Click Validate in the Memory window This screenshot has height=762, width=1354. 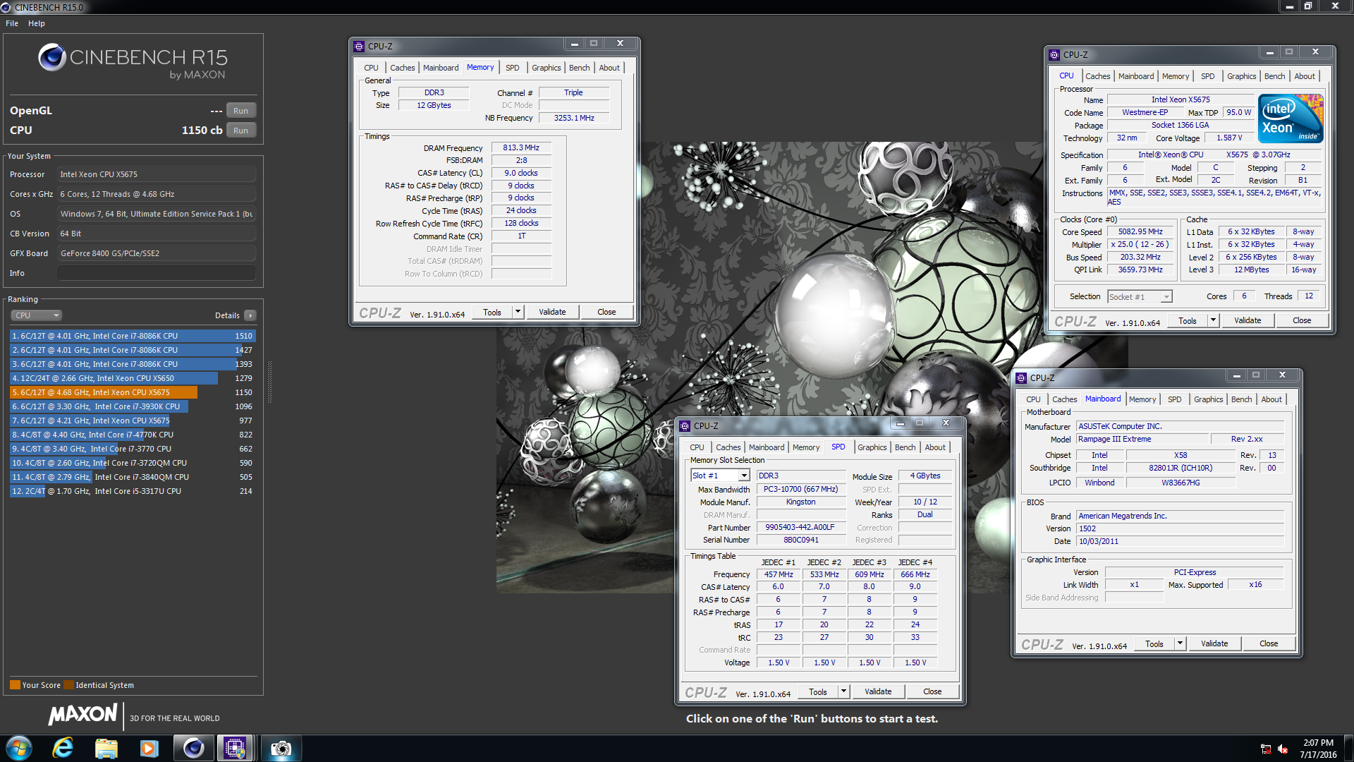(552, 312)
